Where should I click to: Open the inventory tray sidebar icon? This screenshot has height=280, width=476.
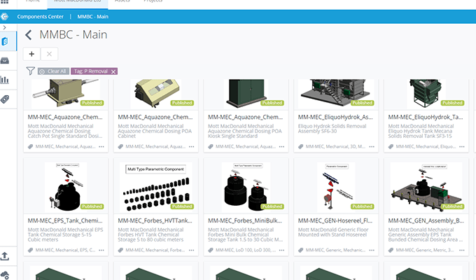(x=6, y=61)
